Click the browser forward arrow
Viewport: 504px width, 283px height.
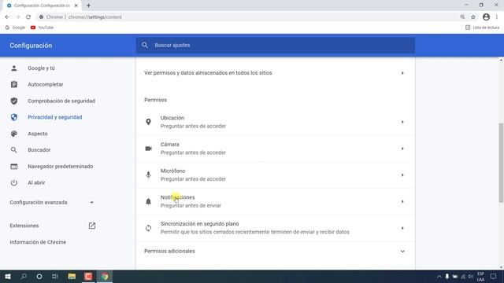17,17
